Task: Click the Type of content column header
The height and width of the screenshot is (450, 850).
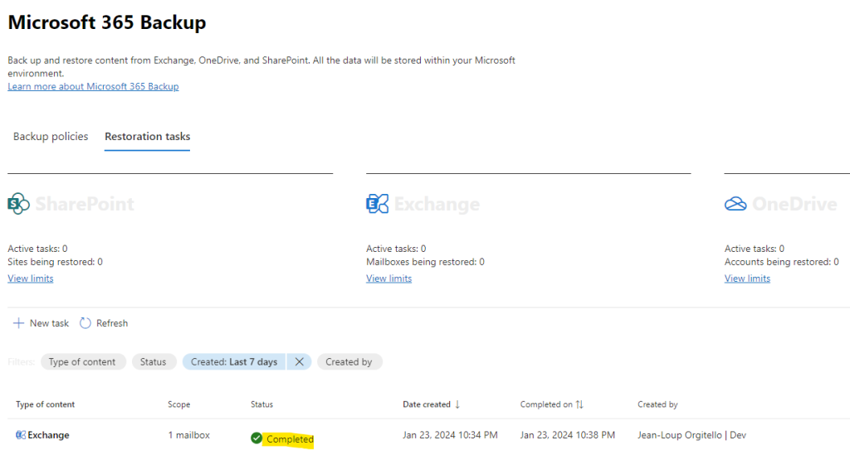Action: click(x=45, y=404)
